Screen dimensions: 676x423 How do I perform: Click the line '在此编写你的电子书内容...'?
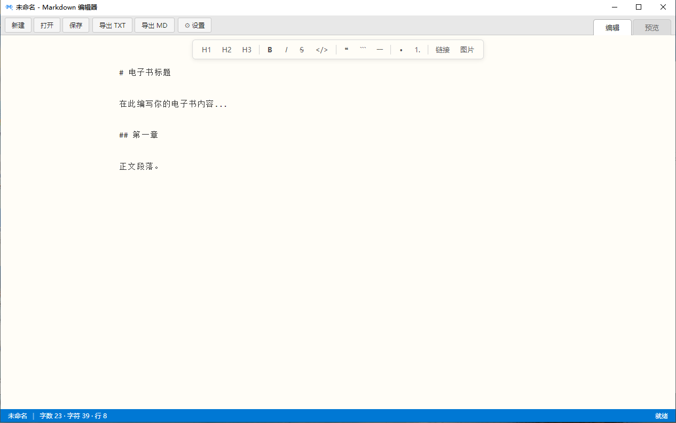(x=173, y=104)
